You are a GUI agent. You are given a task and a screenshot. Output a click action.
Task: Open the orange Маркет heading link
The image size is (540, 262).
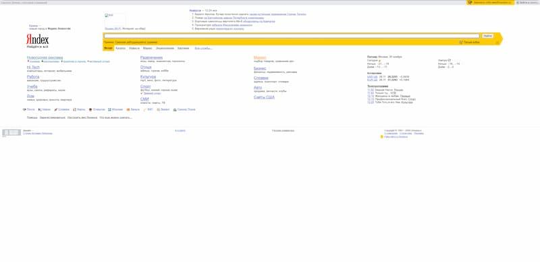point(260,57)
